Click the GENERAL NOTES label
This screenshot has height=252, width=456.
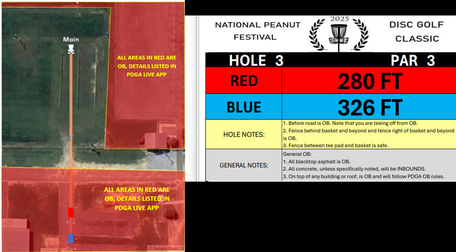[x=244, y=165]
